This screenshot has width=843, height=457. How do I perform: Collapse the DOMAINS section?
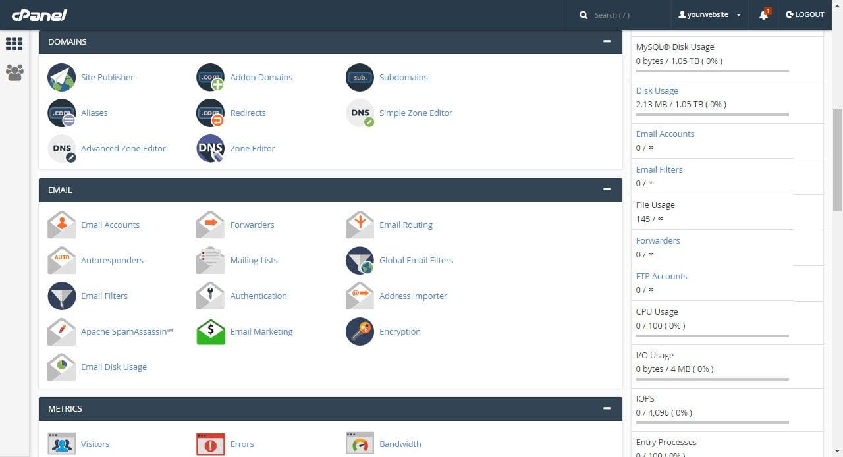click(x=607, y=41)
